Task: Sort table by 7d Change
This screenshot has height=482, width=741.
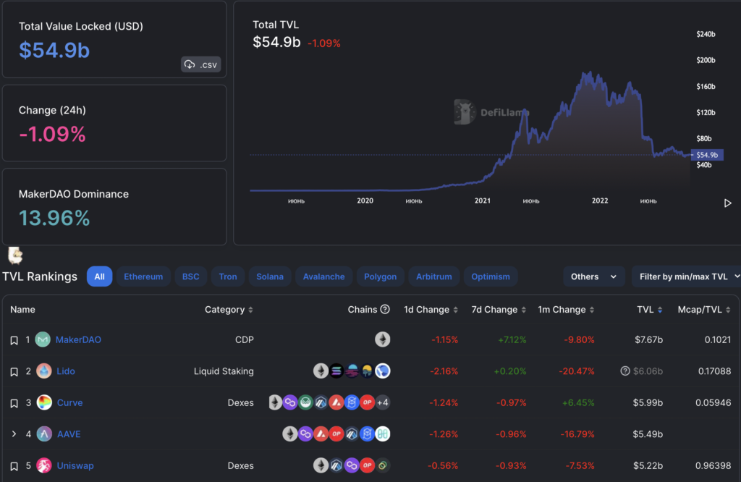Action: (x=499, y=310)
